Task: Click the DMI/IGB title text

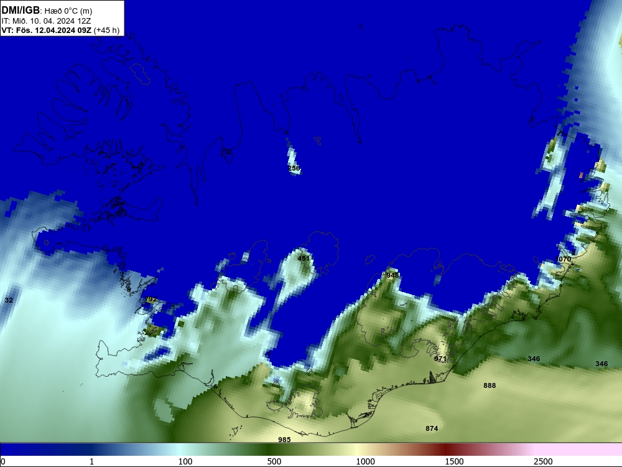Action: pyautogui.click(x=21, y=10)
